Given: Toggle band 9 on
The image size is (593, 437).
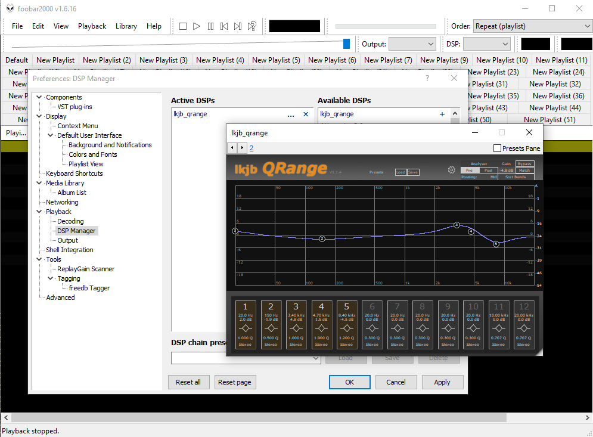Looking at the screenshot, I should [x=448, y=306].
